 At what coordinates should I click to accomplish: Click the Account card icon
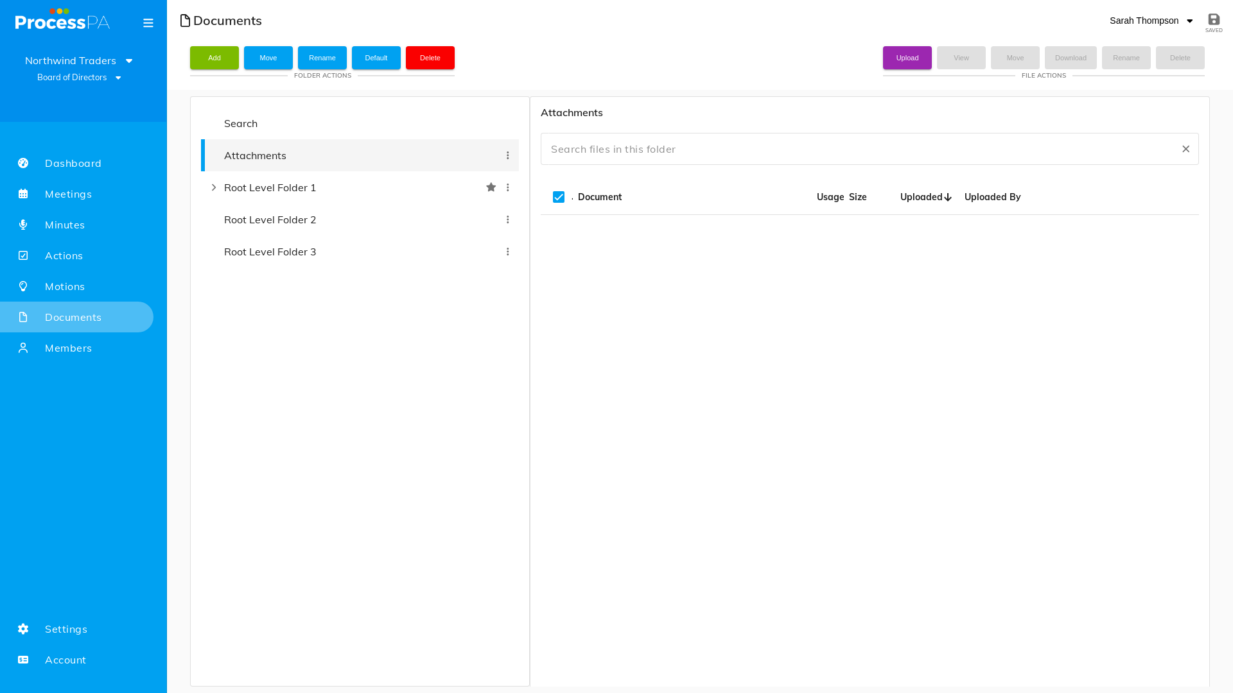tap(23, 660)
